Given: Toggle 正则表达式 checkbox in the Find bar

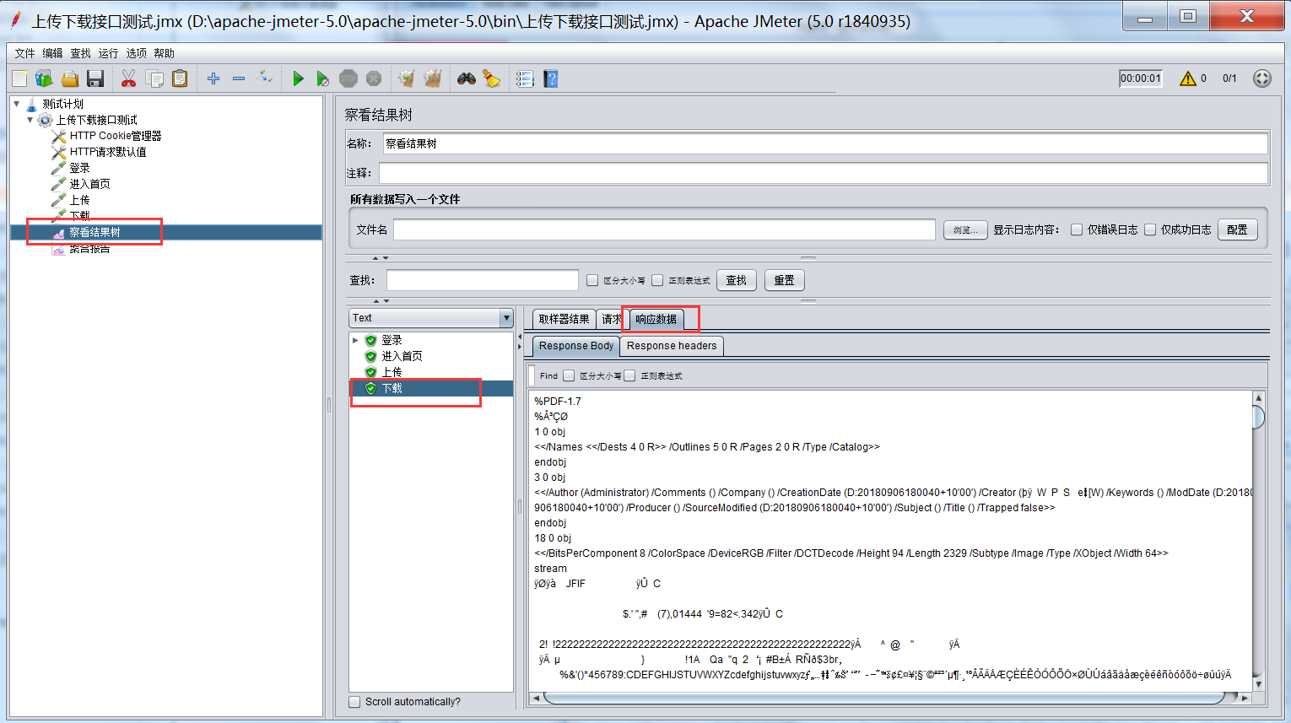Looking at the screenshot, I should point(629,375).
